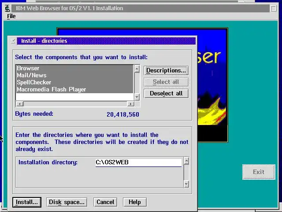Image resolution: width=282 pixels, height=212 pixels.
Task: Check available Disk space
Action: [x=67, y=202]
